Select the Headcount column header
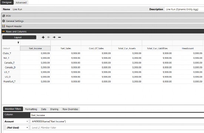This screenshot has height=133, width=204. coord(188,48)
